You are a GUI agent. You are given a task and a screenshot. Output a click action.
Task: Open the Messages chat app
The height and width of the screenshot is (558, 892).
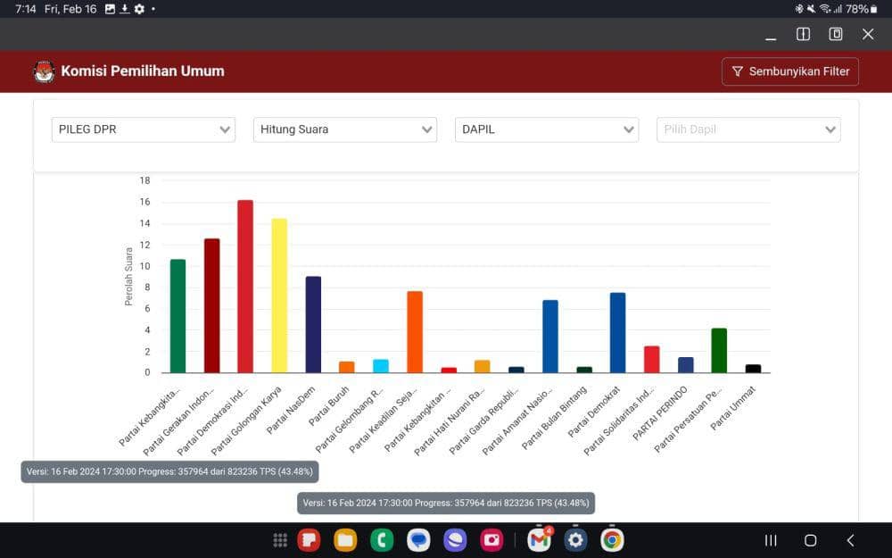418,540
